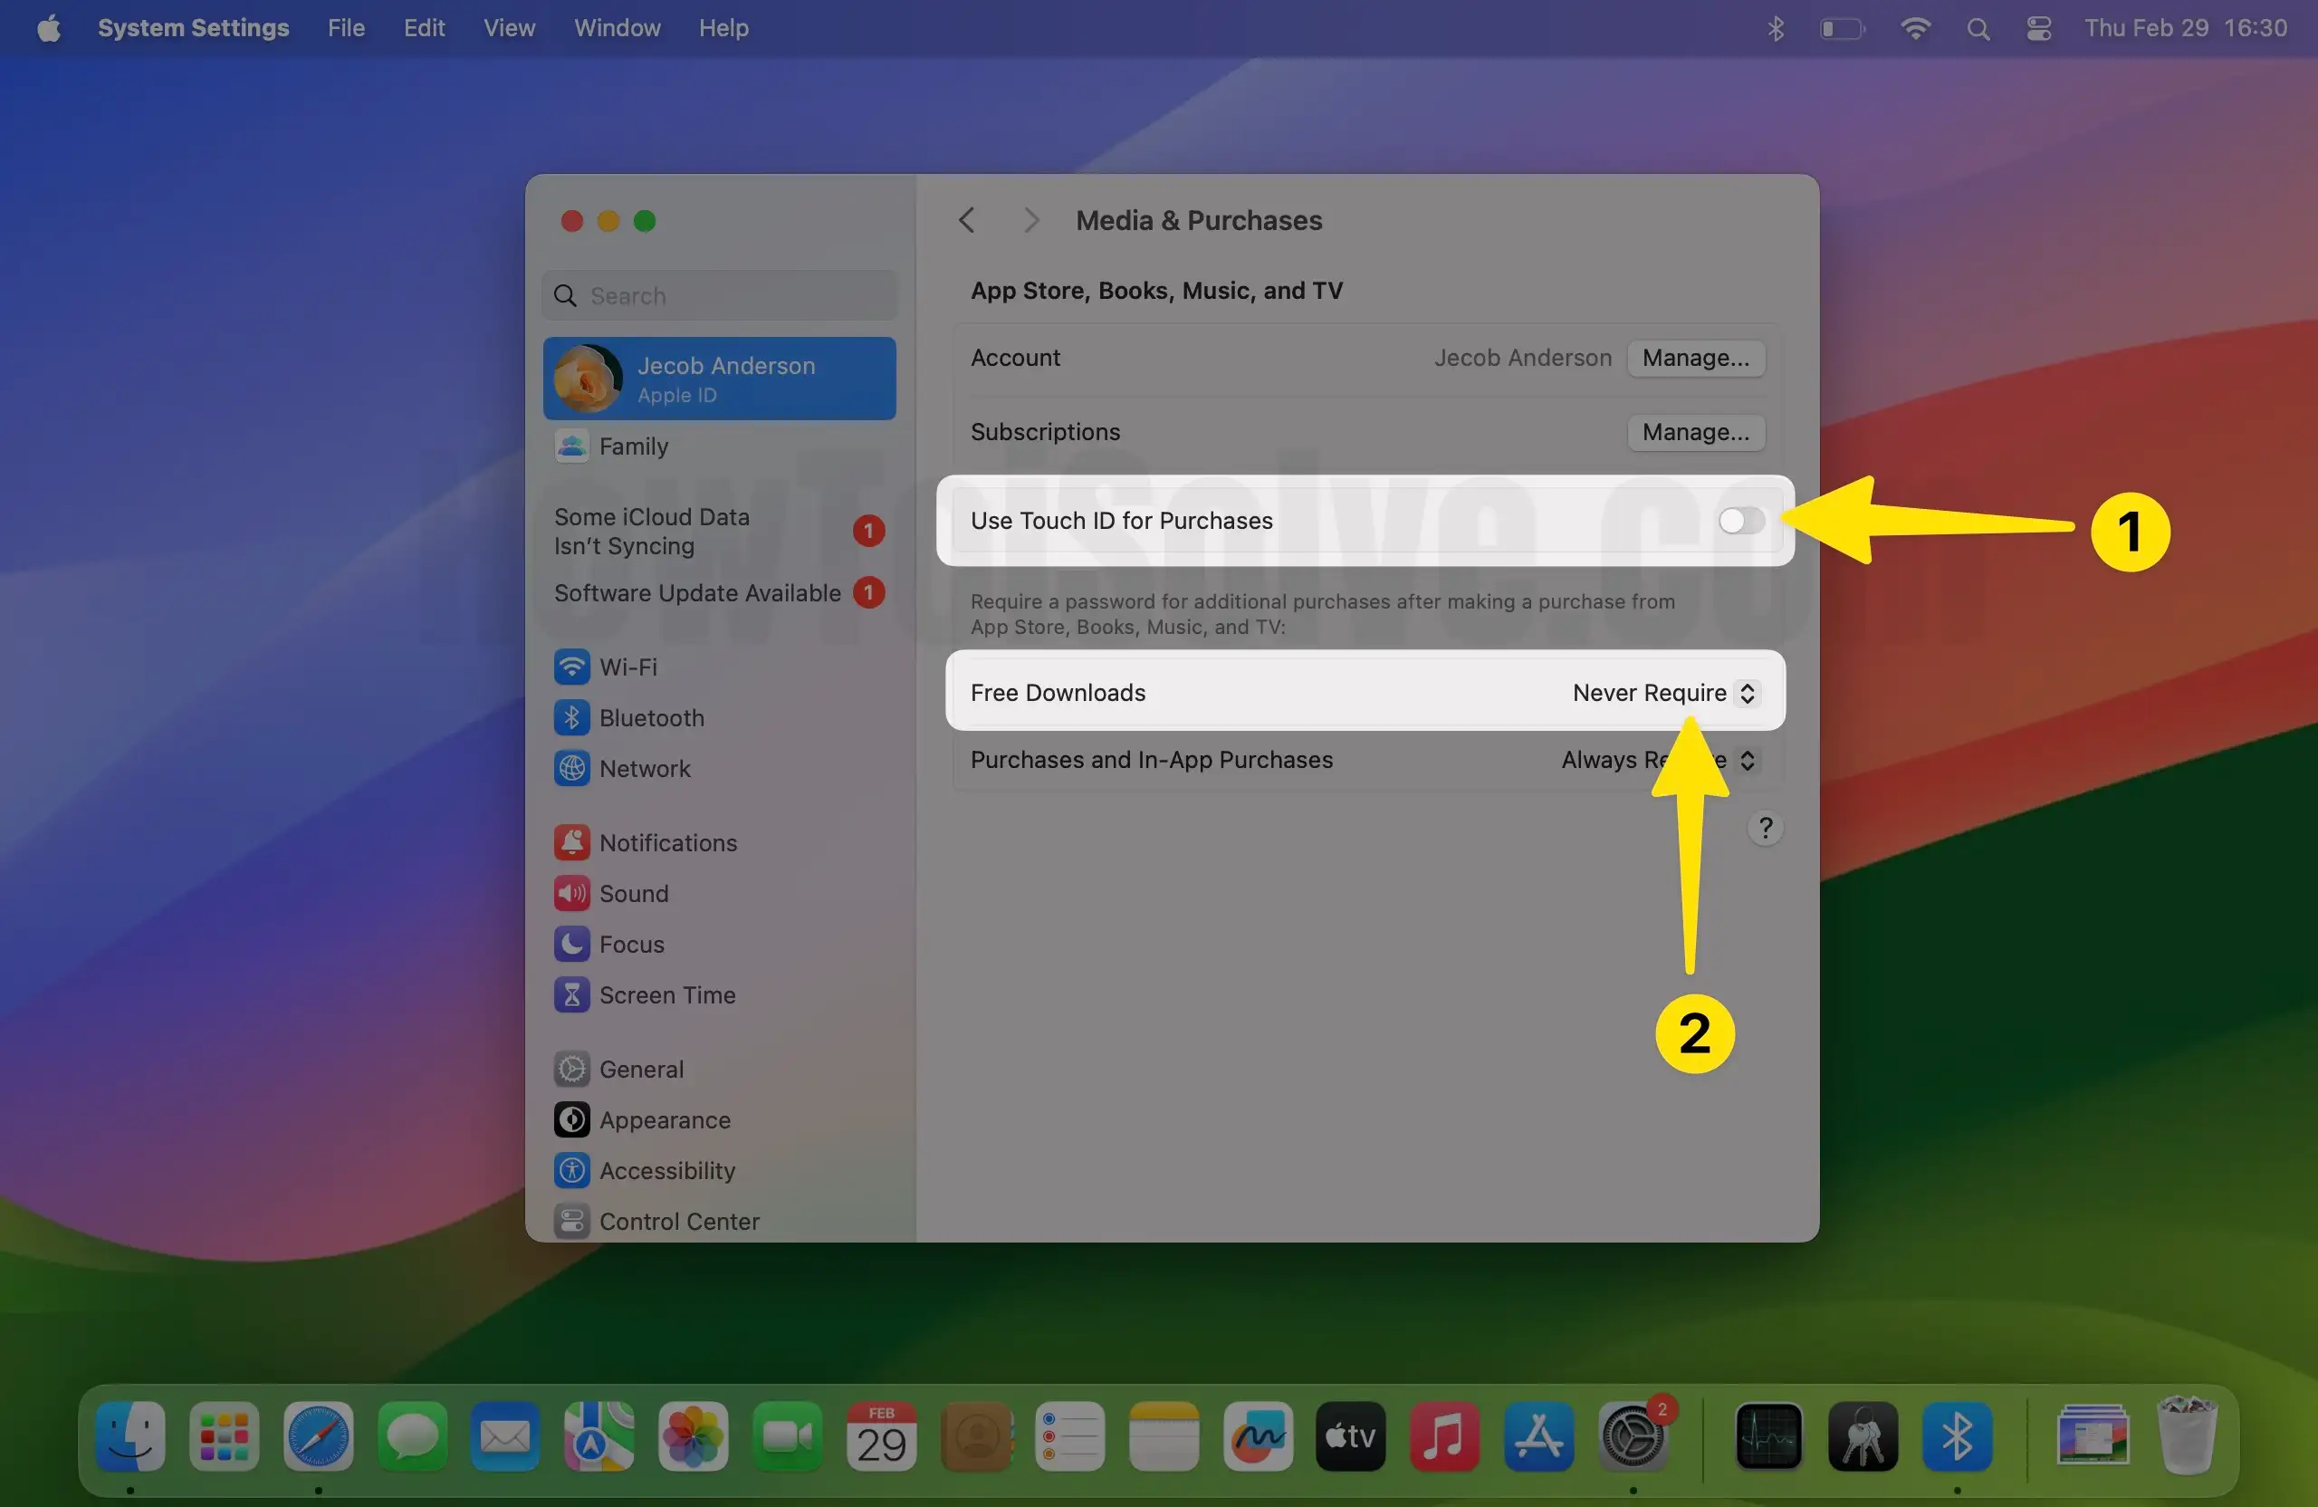2318x1507 pixels.
Task: Click the help question mark button
Action: tap(1764, 828)
